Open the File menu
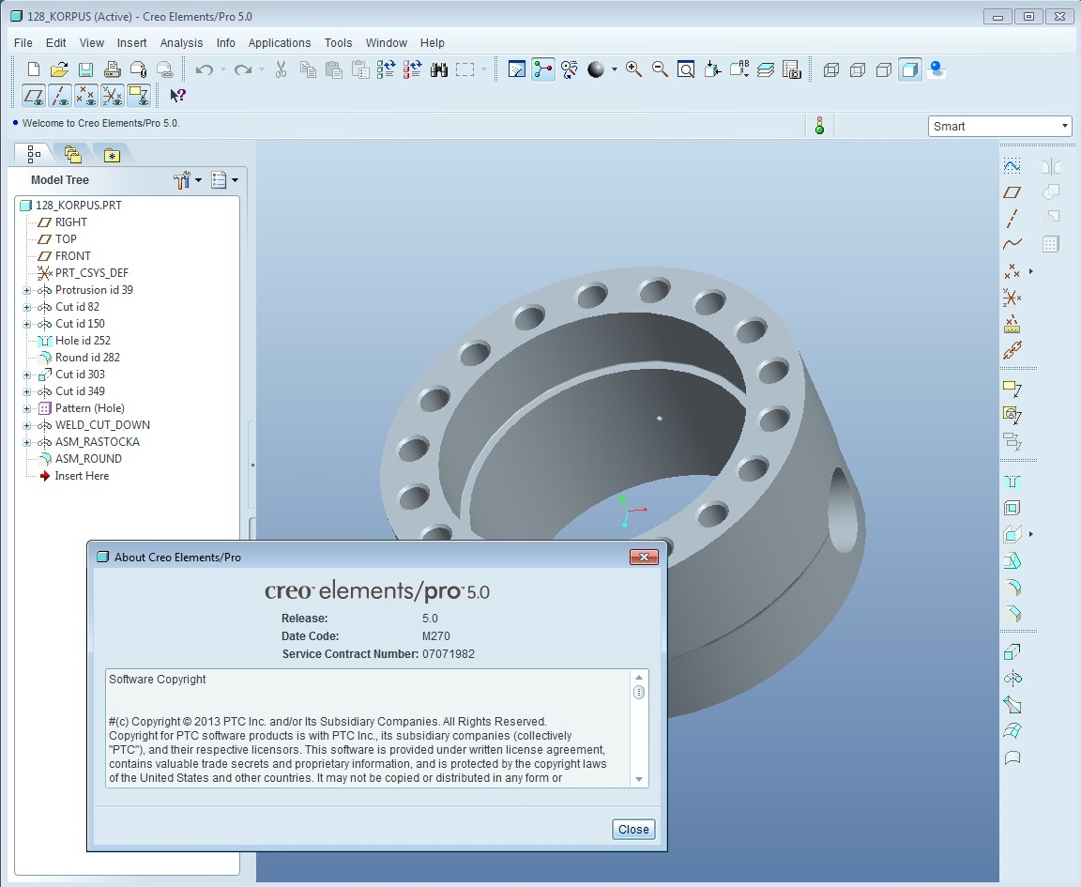Viewport: 1081px width, 887px height. pos(23,43)
